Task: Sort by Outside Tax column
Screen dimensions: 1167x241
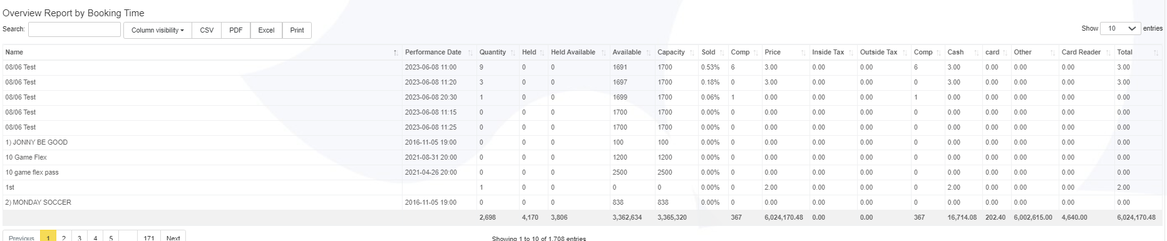Action: [x=883, y=53]
